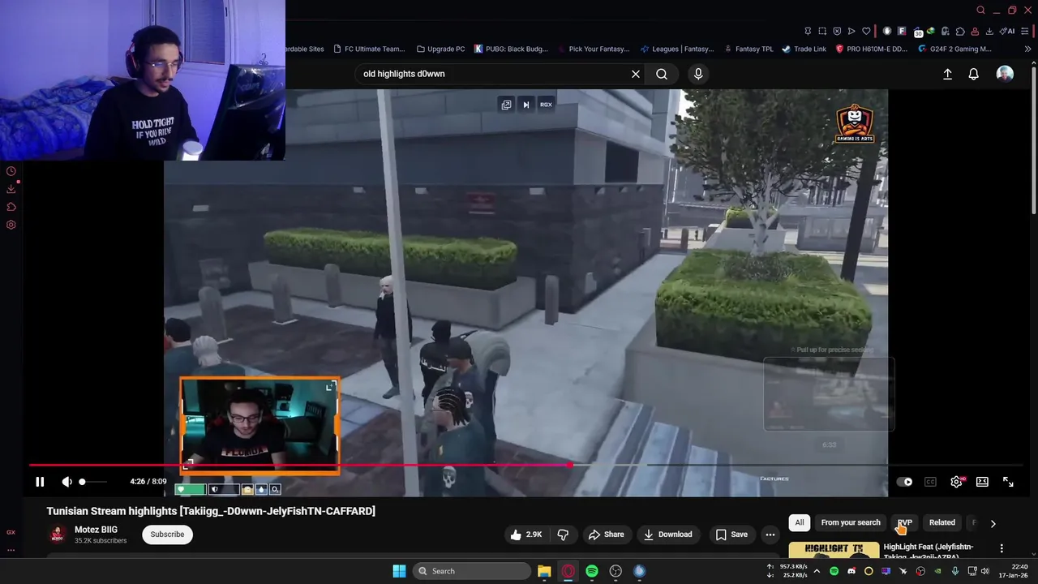Screen dimensions: 1038x584
Task: Pause the YouTube video
Action: point(40,482)
